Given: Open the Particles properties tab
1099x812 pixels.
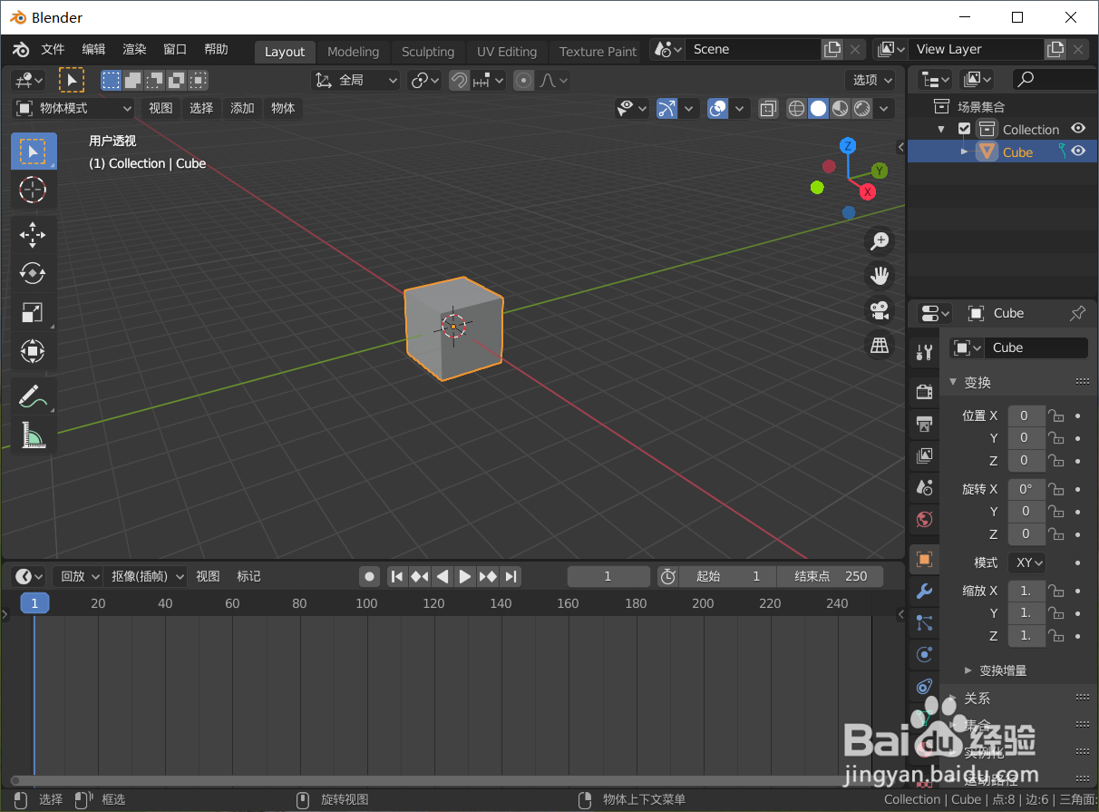Looking at the screenshot, I should point(924,622).
